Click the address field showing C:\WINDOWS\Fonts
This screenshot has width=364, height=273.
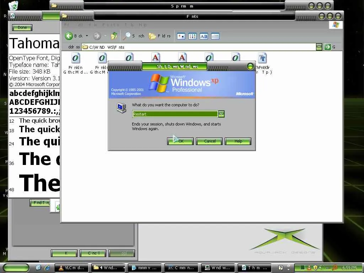point(202,47)
